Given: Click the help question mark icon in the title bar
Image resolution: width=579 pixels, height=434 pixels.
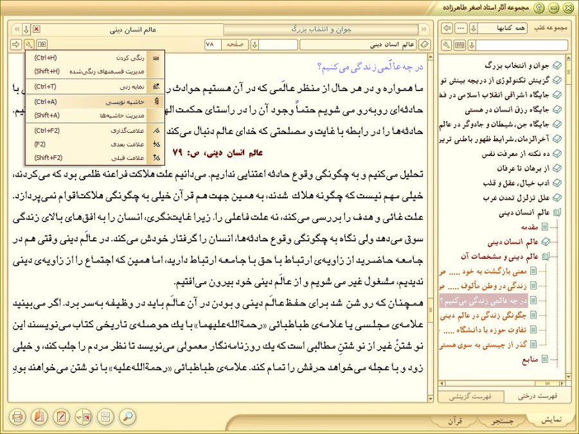Looking at the screenshot, I should pyautogui.click(x=540, y=8).
